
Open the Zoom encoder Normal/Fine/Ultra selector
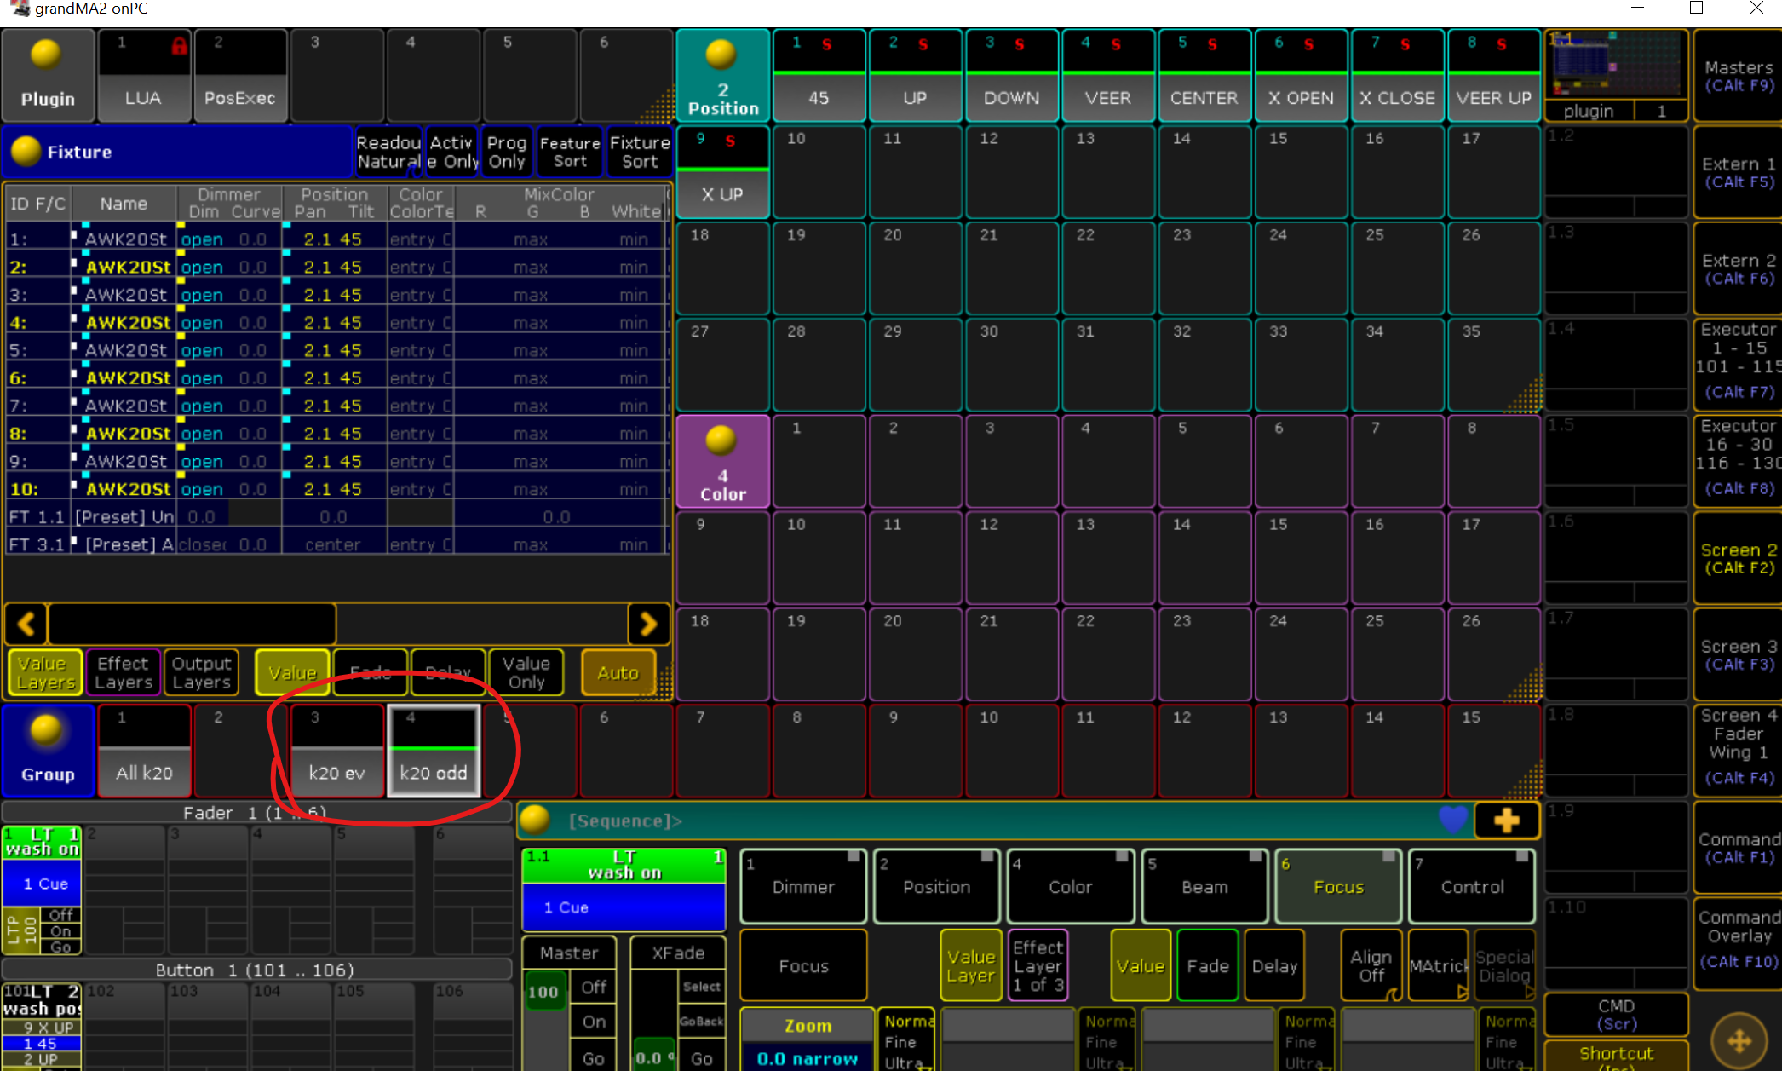tap(906, 1041)
